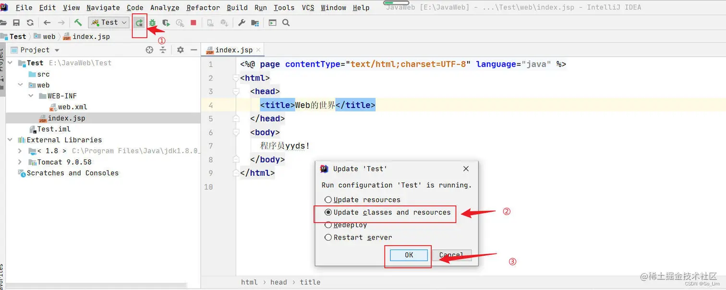Open the Build menu
Viewport: 726px width, 290px height.
coord(237,8)
